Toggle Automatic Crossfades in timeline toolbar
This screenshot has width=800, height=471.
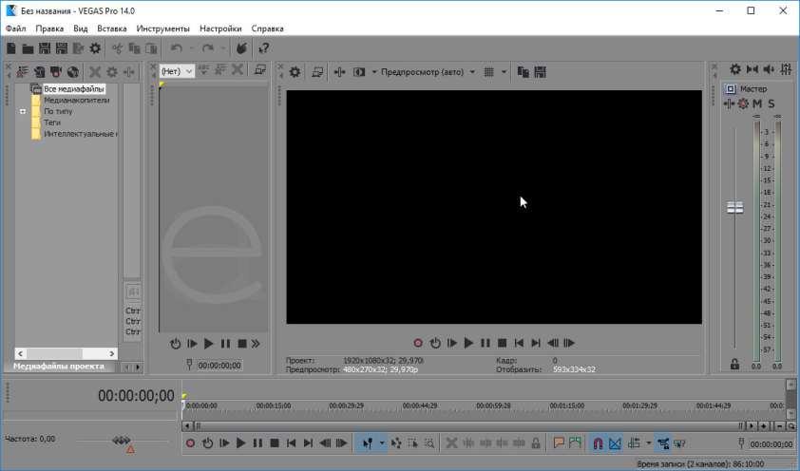(616, 443)
